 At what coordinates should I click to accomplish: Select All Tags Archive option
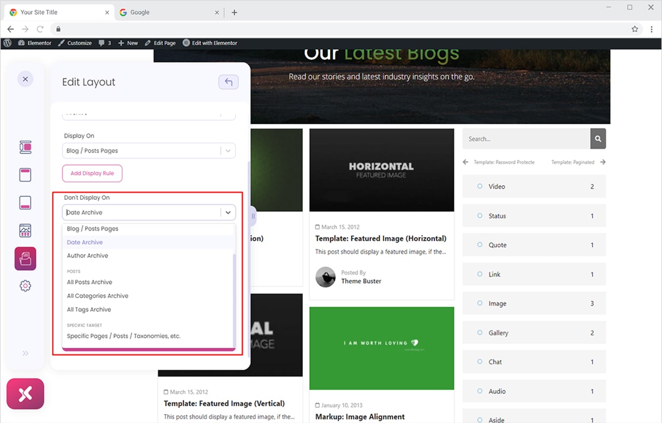[148, 310]
